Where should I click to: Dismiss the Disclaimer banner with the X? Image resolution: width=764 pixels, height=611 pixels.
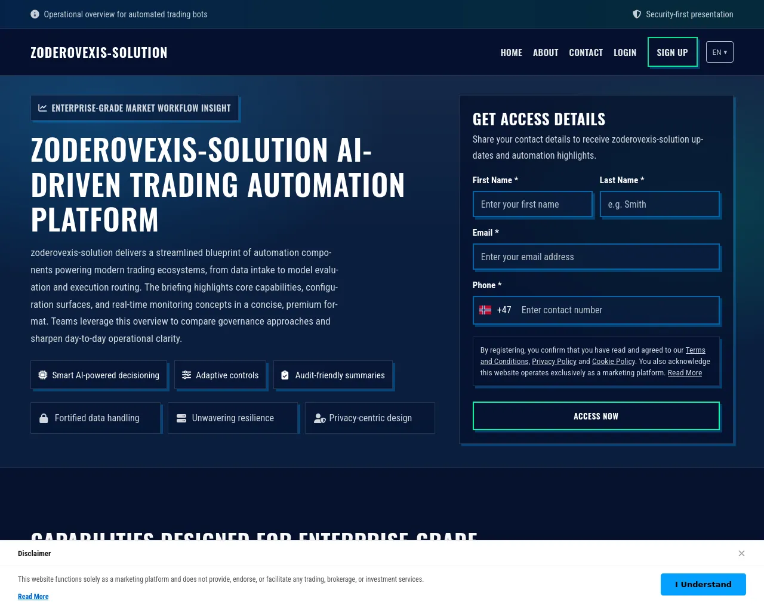[x=741, y=553]
